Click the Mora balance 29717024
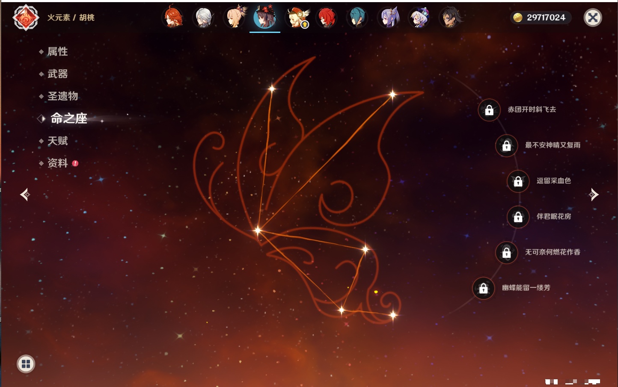Image resolution: width=618 pixels, height=387 pixels. click(x=541, y=18)
